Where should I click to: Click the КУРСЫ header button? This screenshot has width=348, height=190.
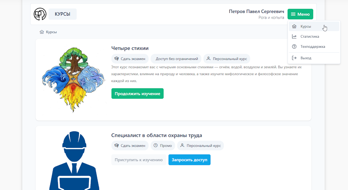tap(62, 14)
